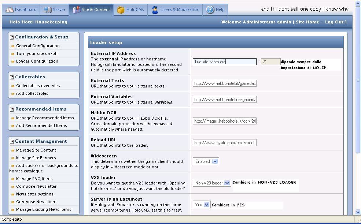Click the Site & Content mailbox icon
Viewport: 361px width, 224px height.
(x=76, y=10)
